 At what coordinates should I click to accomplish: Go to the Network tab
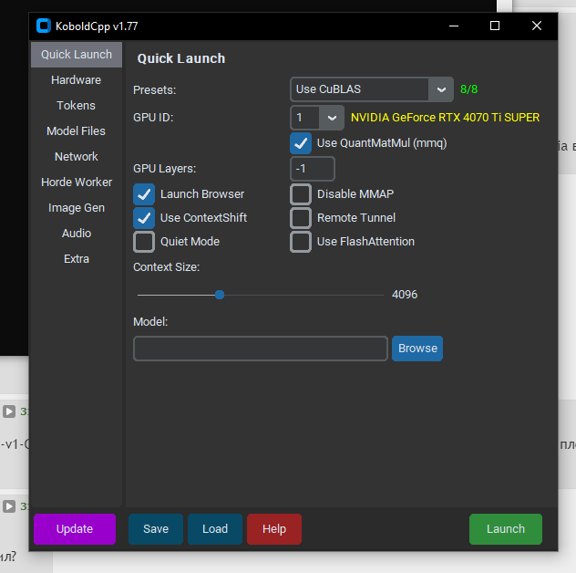tap(76, 157)
